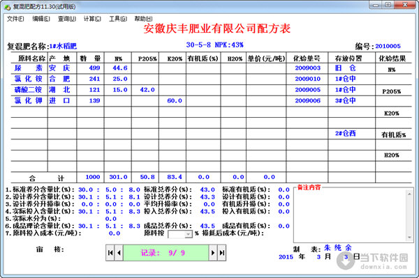Image resolution: width=419 pixels, height=278 pixels.
Task: Click the 化验结果 column header
Action: click(392, 59)
